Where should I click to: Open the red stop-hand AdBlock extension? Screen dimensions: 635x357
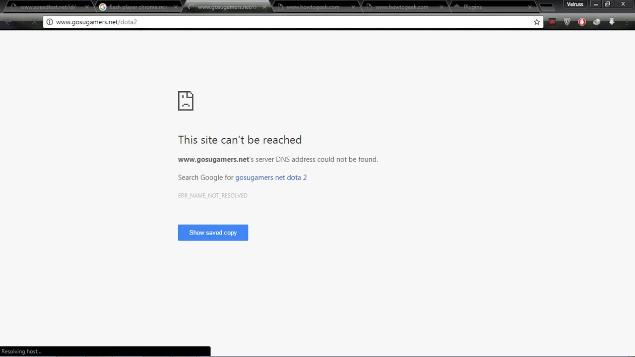pos(582,22)
